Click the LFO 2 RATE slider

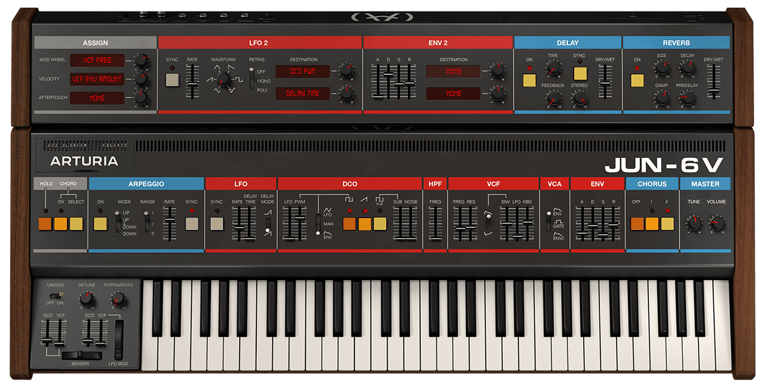pyautogui.click(x=192, y=81)
